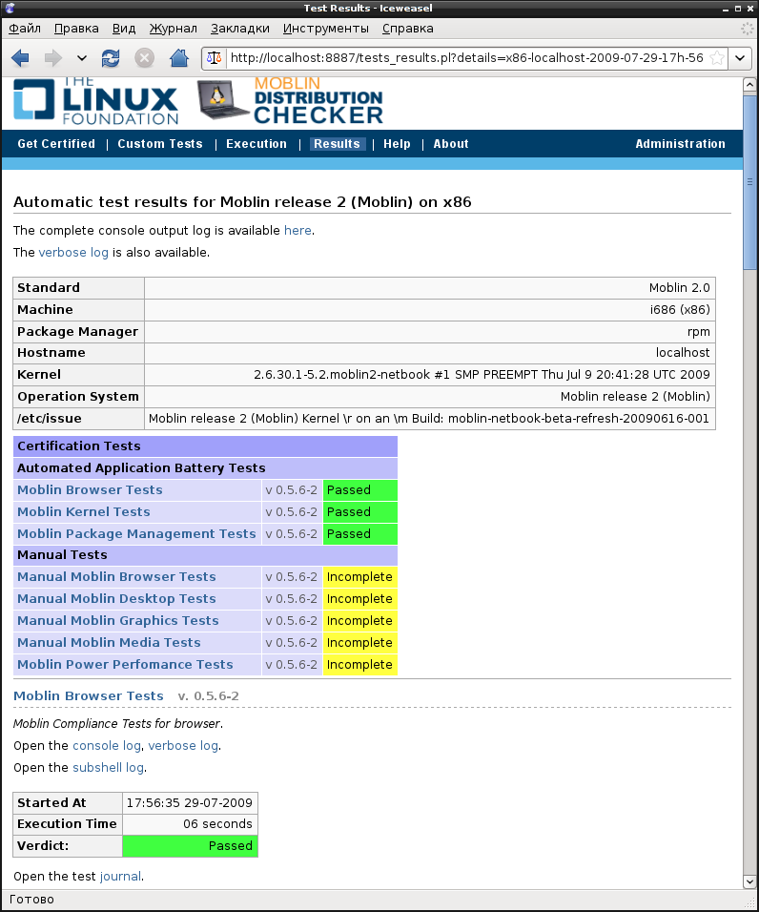Click the site identity icon in address bar

point(215,57)
